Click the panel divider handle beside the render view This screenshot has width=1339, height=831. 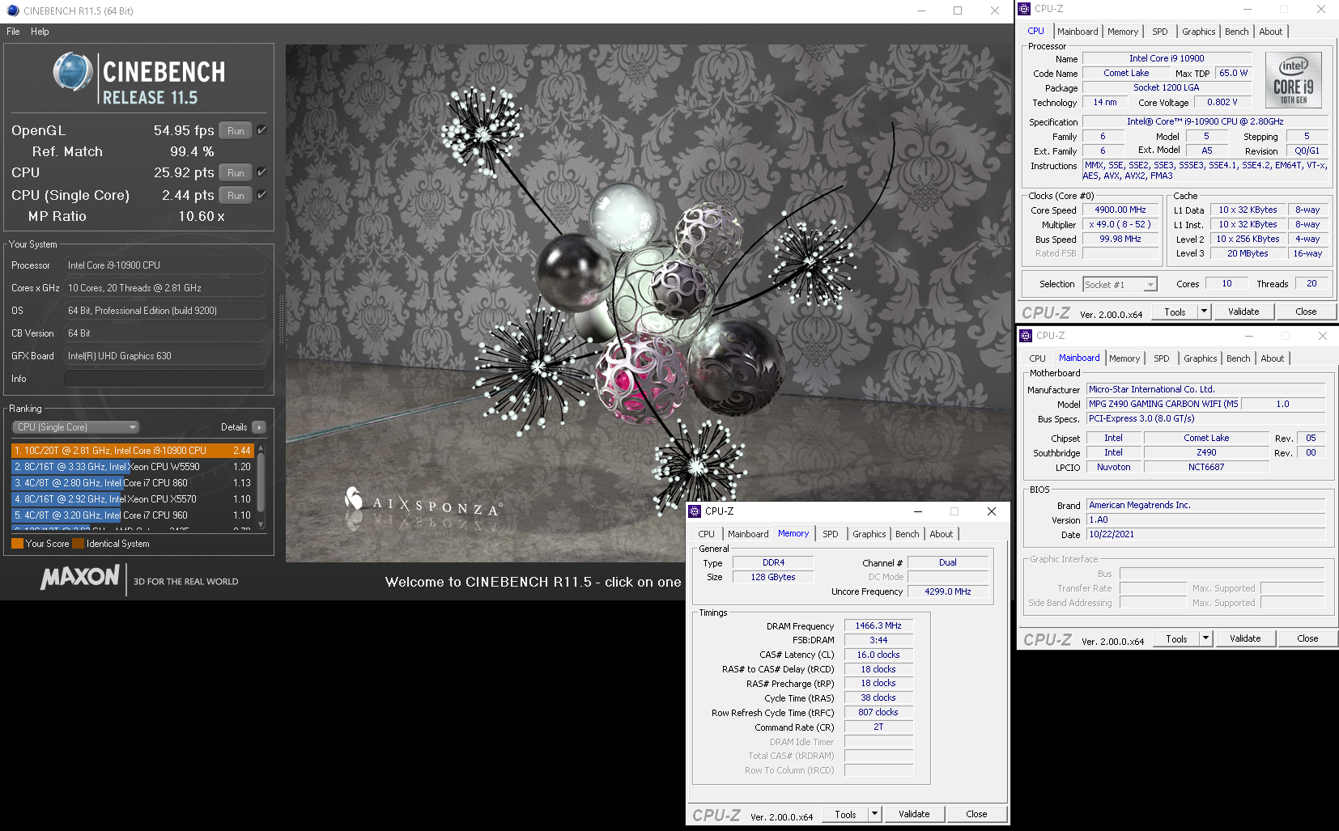click(281, 320)
